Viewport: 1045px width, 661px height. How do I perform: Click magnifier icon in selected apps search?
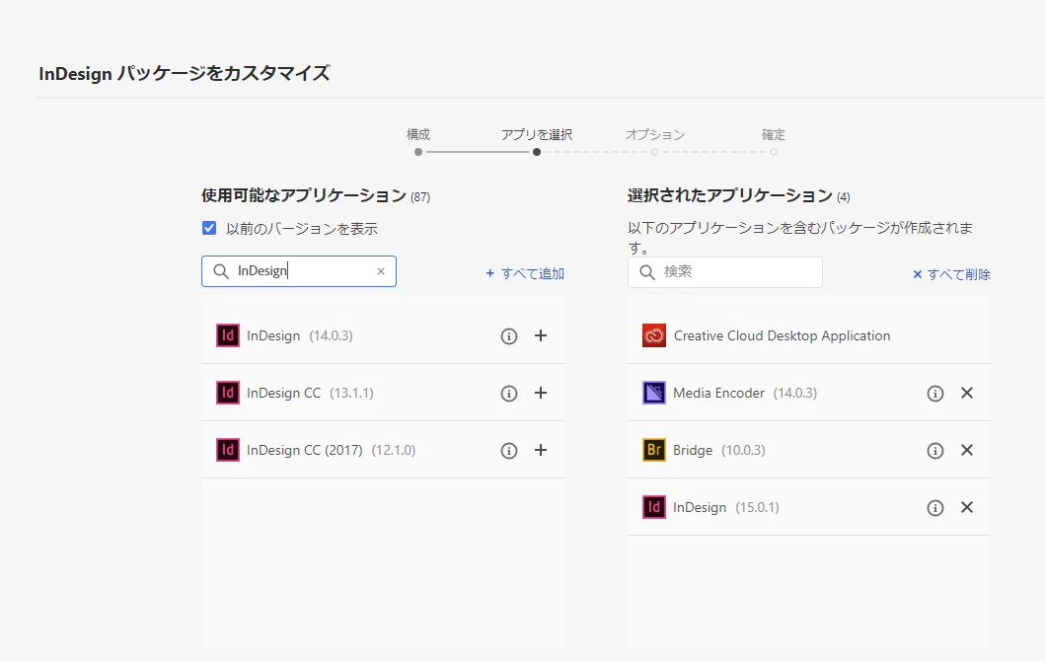(647, 272)
